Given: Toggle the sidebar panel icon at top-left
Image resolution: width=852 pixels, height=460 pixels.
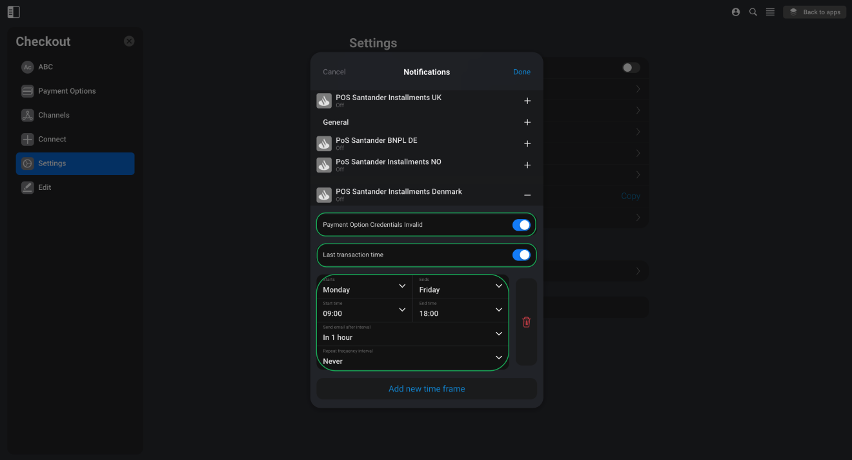Looking at the screenshot, I should click(x=14, y=12).
